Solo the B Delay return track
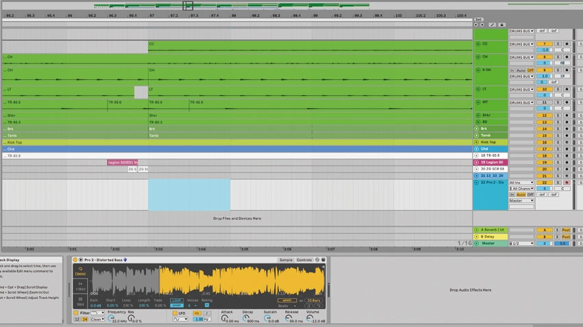The height and width of the screenshot is (327, 583). click(557, 237)
